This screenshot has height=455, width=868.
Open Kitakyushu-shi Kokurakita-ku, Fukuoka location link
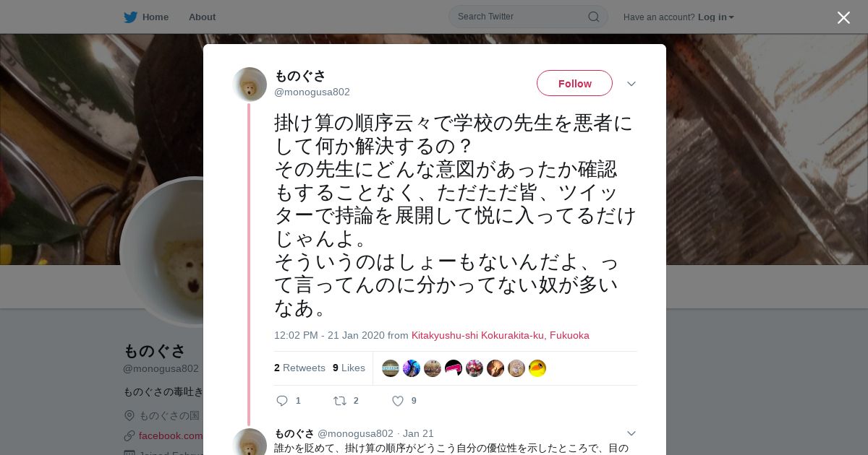tap(501, 335)
